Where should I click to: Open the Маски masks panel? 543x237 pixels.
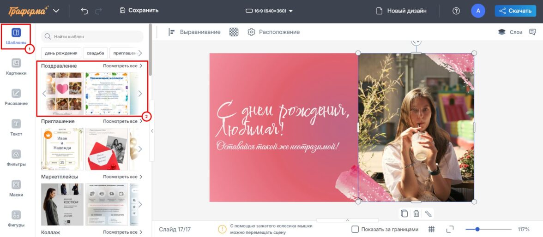coord(16,189)
